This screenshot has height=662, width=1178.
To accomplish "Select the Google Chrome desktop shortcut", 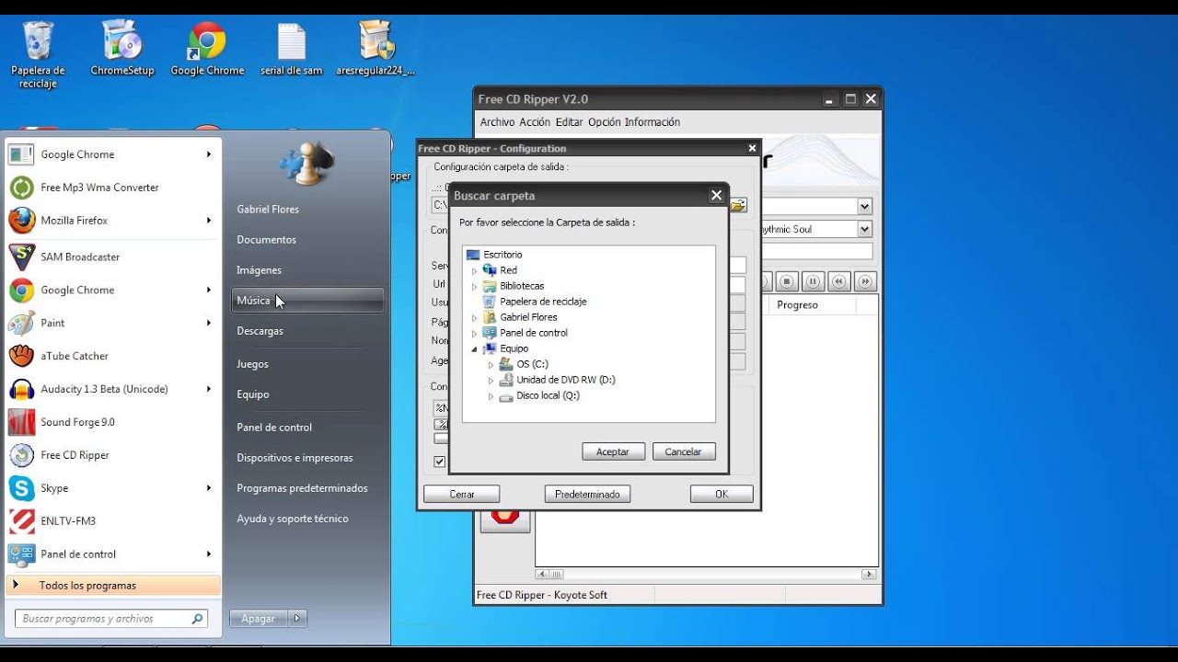I will coord(207,50).
